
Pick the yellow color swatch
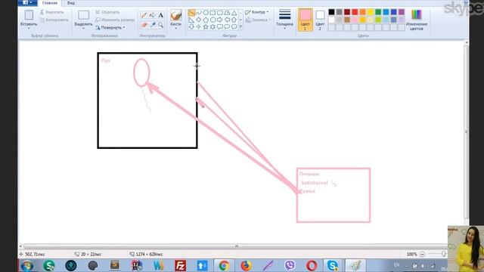(371, 12)
